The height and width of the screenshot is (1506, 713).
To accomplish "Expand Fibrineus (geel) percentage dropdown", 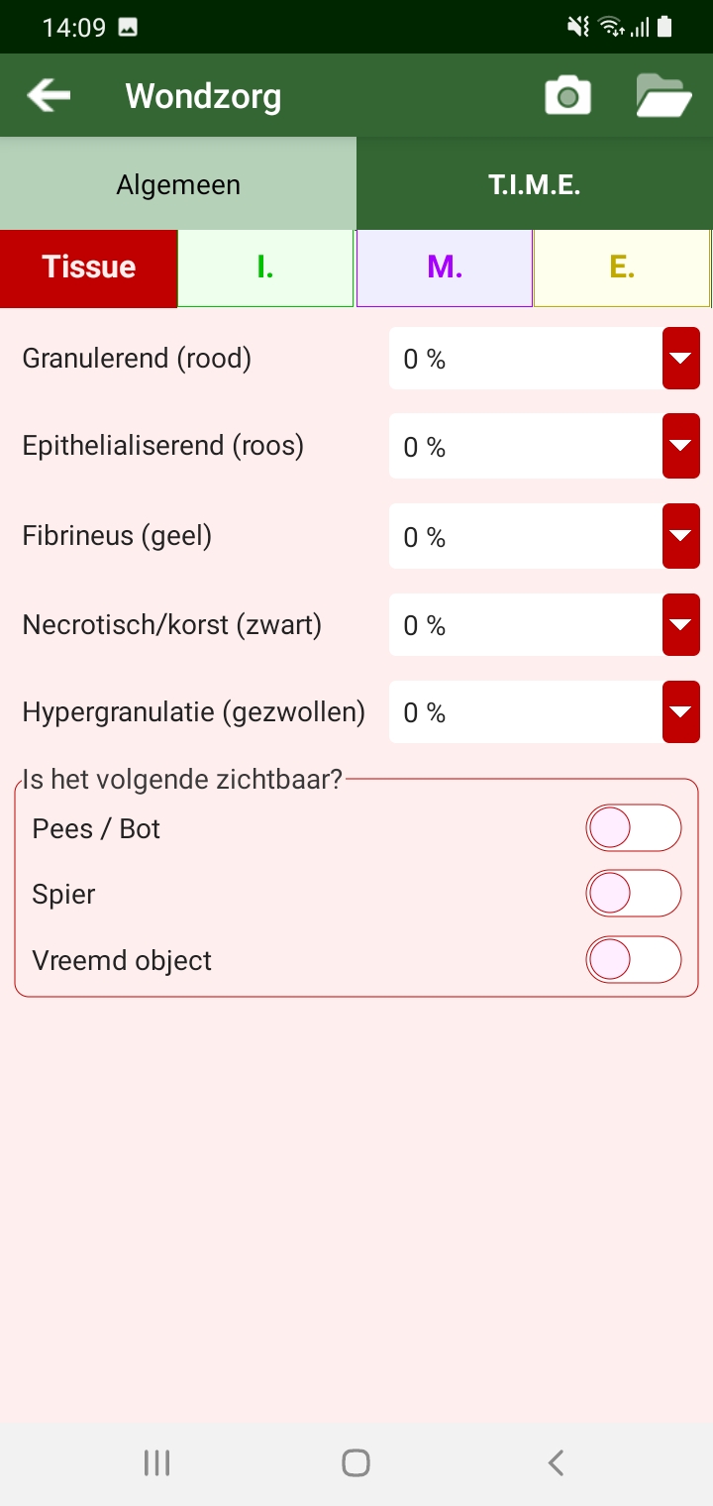I will [680, 536].
